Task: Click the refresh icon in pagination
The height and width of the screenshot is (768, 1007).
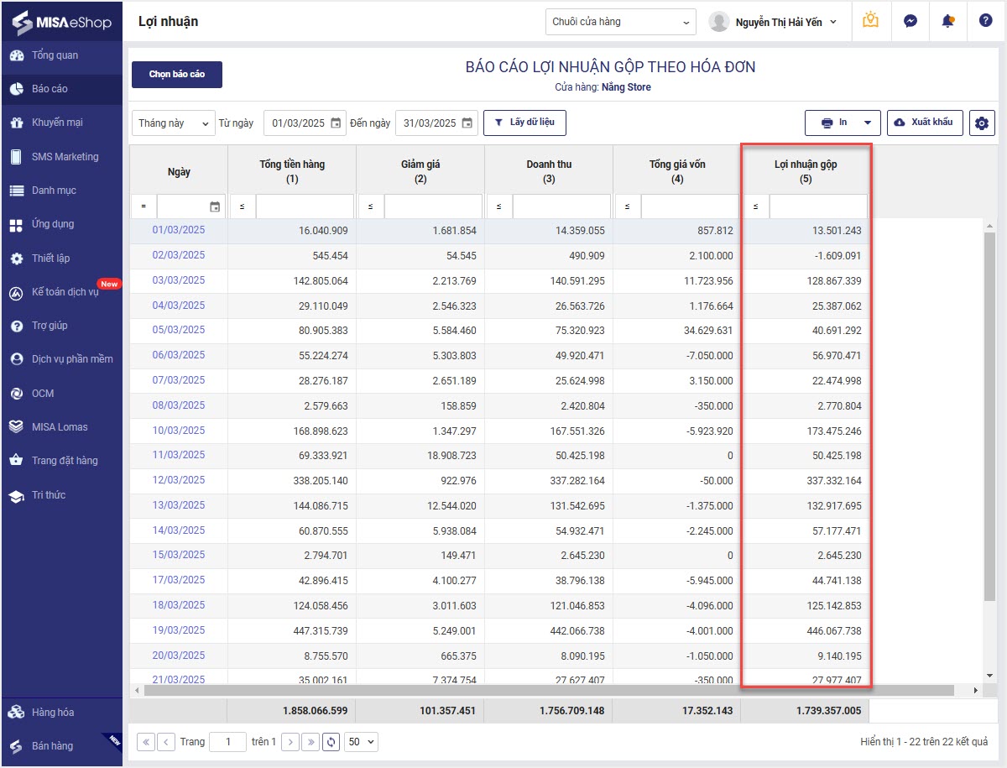Action: [x=331, y=742]
